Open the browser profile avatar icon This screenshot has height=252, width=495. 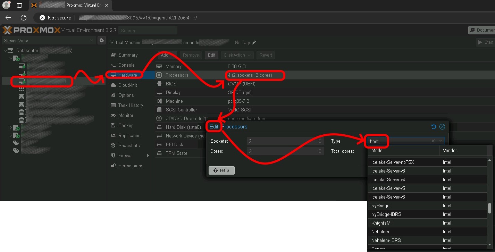[6, 5]
